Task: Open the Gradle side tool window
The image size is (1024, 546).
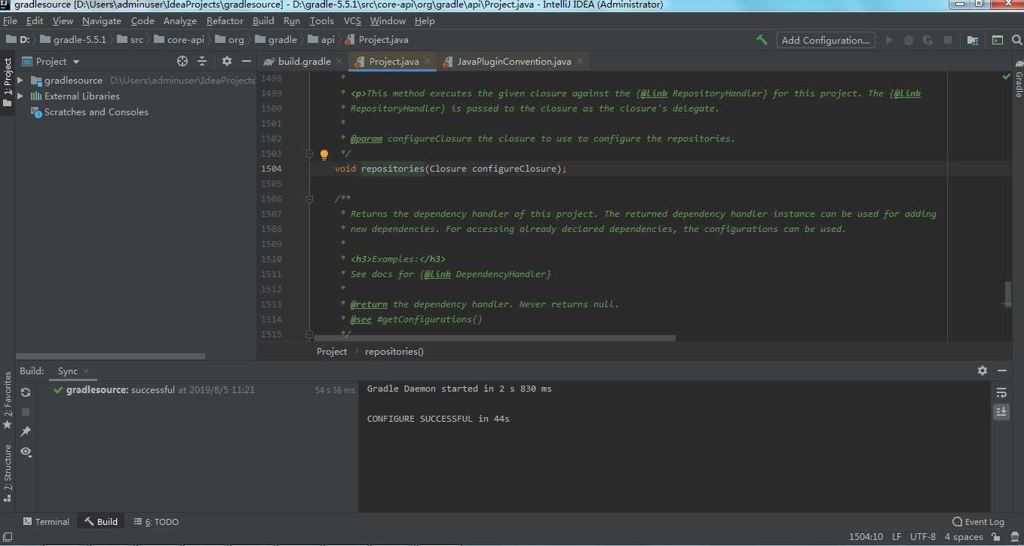Action: pos(1018,78)
